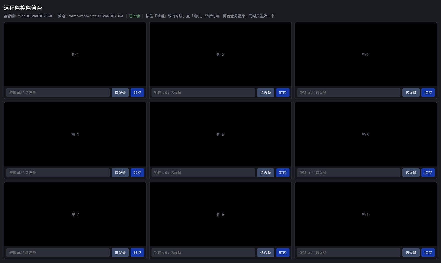Focus the 终端 uid field of 格 6
Image resolution: width=441 pixels, height=263 pixels.
click(349, 172)
